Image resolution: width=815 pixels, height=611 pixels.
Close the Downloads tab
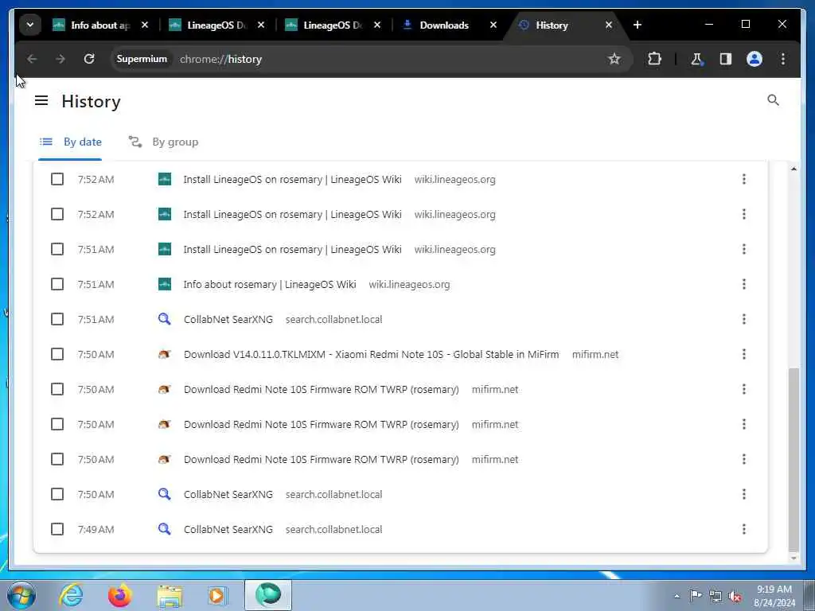coord(493,25)
